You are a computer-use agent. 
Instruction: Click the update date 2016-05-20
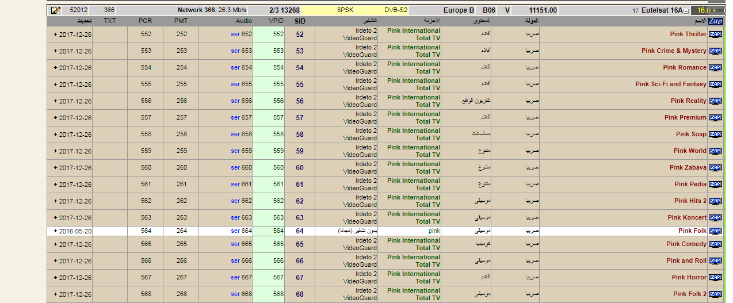coord(75,231)
